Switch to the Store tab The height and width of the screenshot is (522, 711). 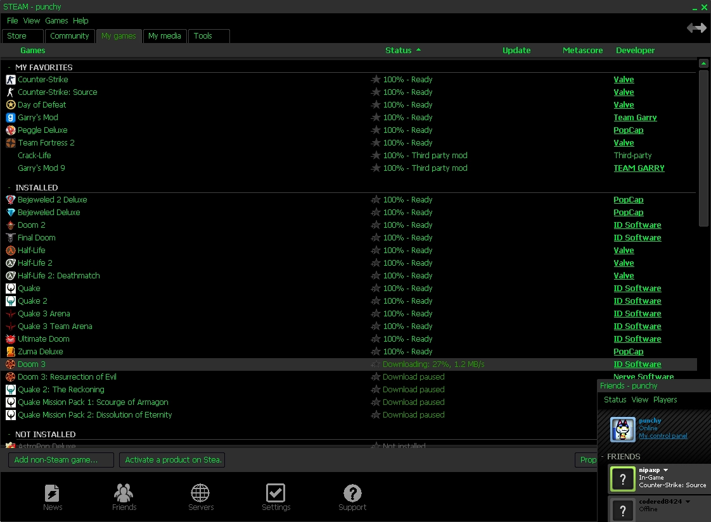(23, 36)
